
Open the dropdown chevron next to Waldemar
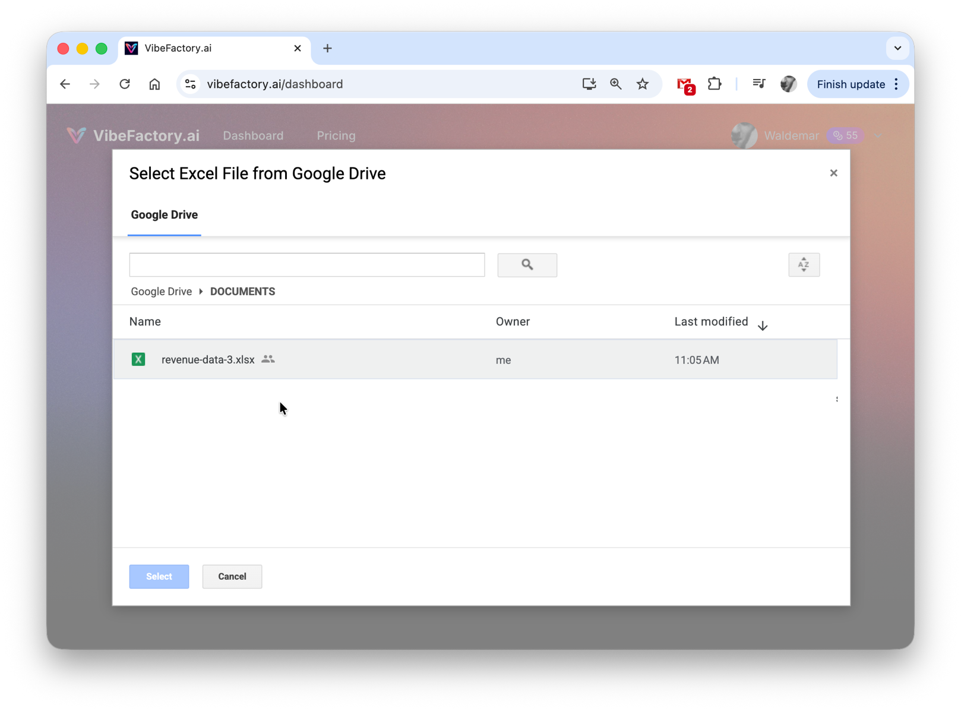tap(877, 135)
